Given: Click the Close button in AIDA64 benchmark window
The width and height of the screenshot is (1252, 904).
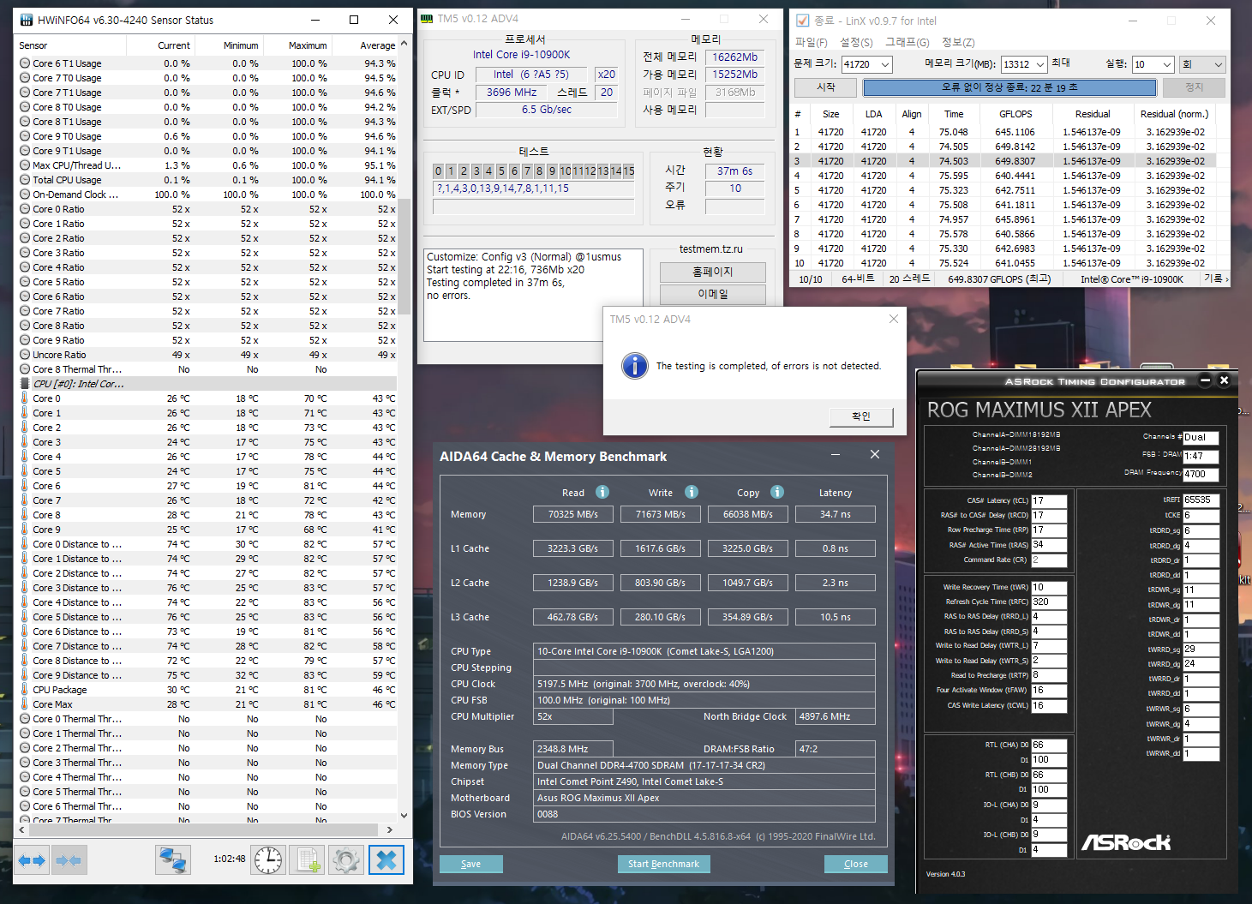Looking at the screenshot, I should 856,864.
